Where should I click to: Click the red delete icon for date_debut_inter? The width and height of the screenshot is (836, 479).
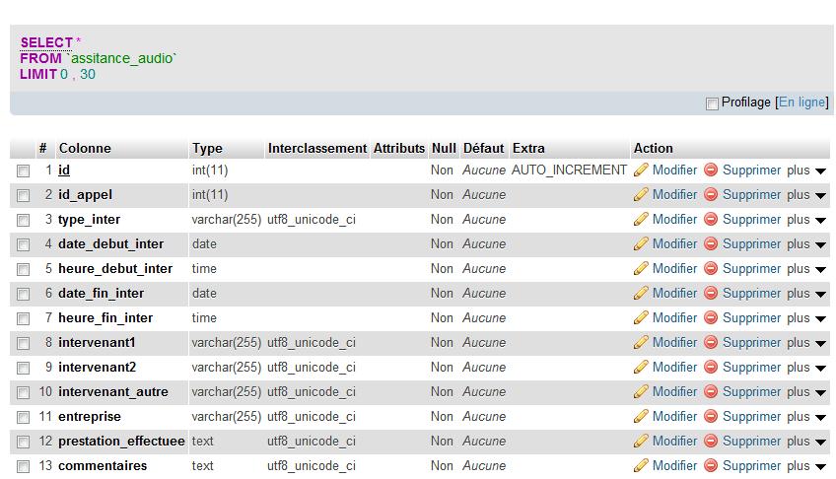click(x=711, y=243)
